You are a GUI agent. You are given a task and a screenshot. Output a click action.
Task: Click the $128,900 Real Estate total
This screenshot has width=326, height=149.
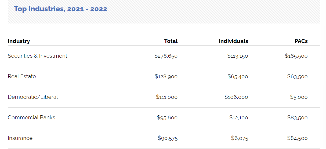[166, 76]
